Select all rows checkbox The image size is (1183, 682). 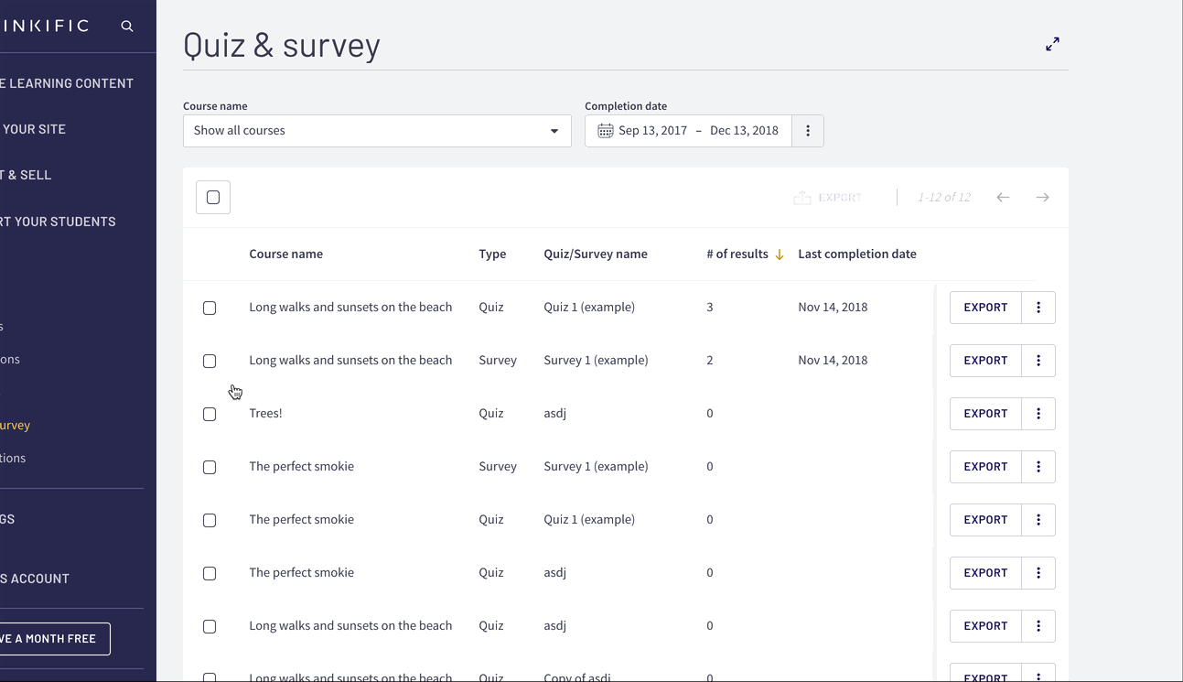click(x=213, y=198)
